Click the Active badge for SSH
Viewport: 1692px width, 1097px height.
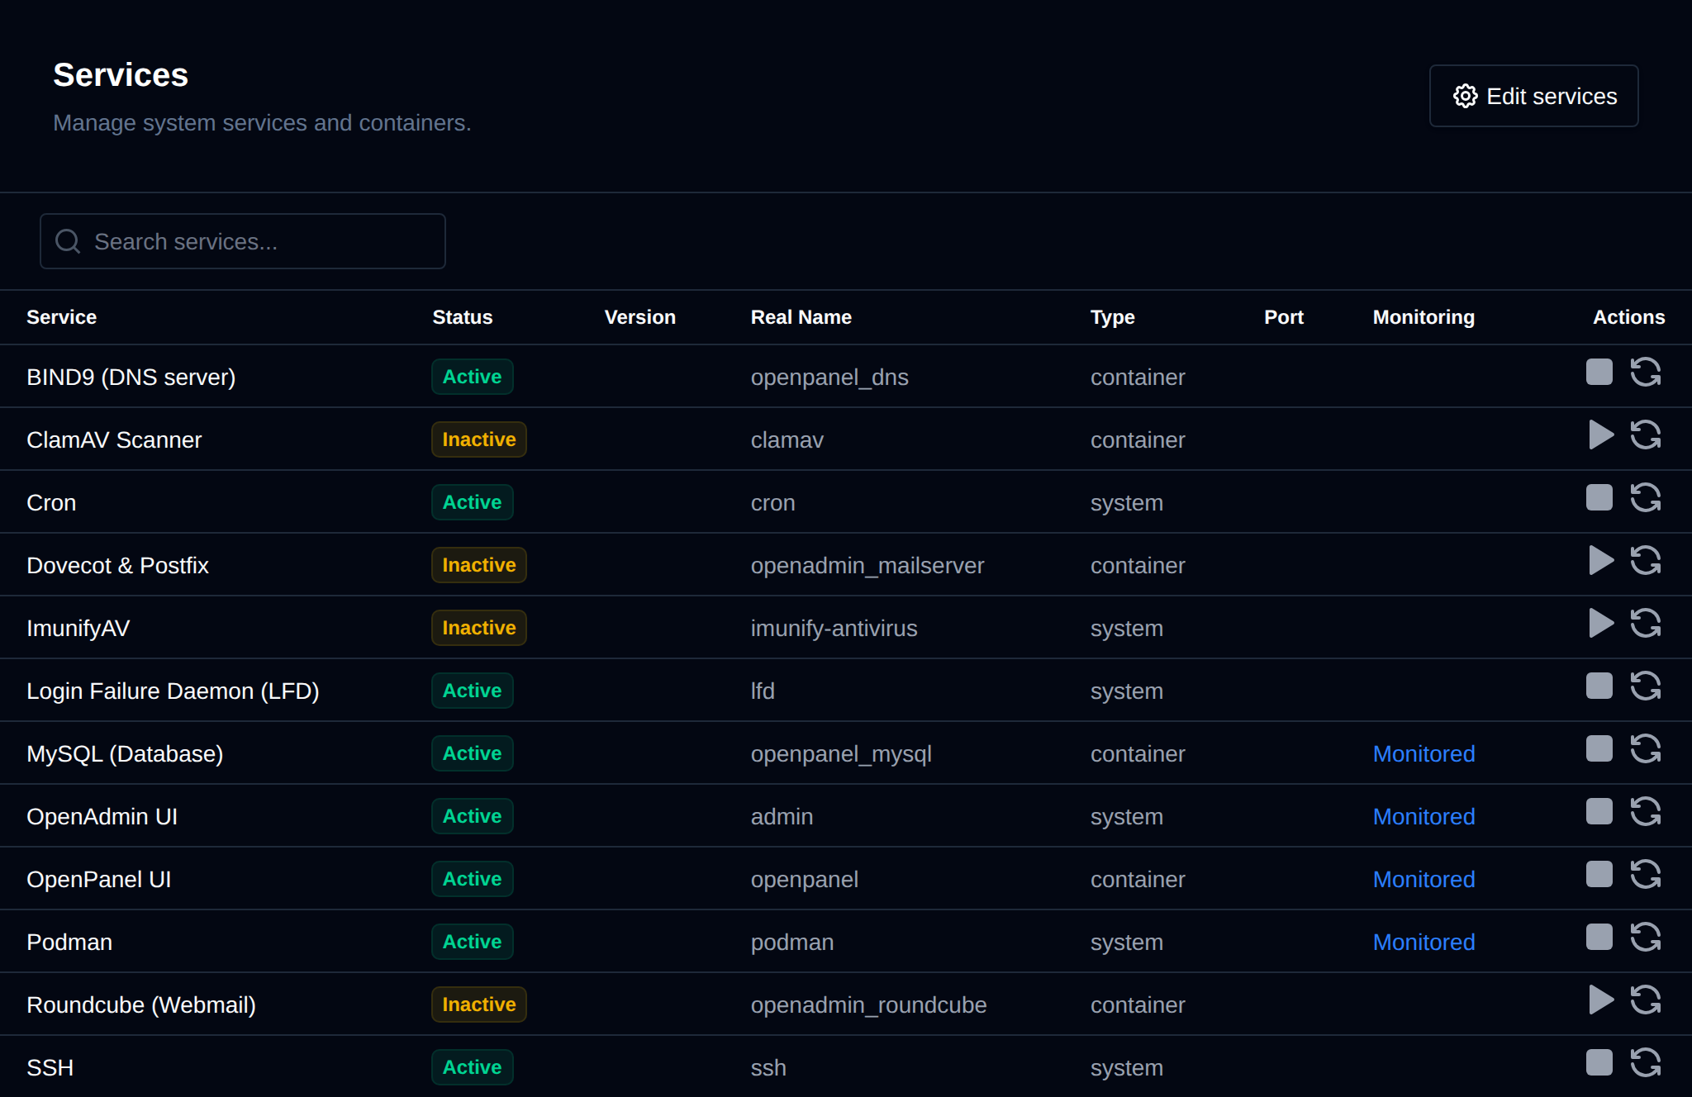[x=472, y=1067]
